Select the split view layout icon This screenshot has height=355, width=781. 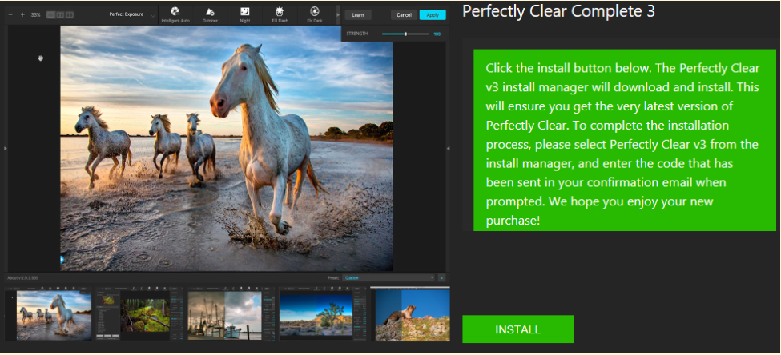[x=60, y=15]
